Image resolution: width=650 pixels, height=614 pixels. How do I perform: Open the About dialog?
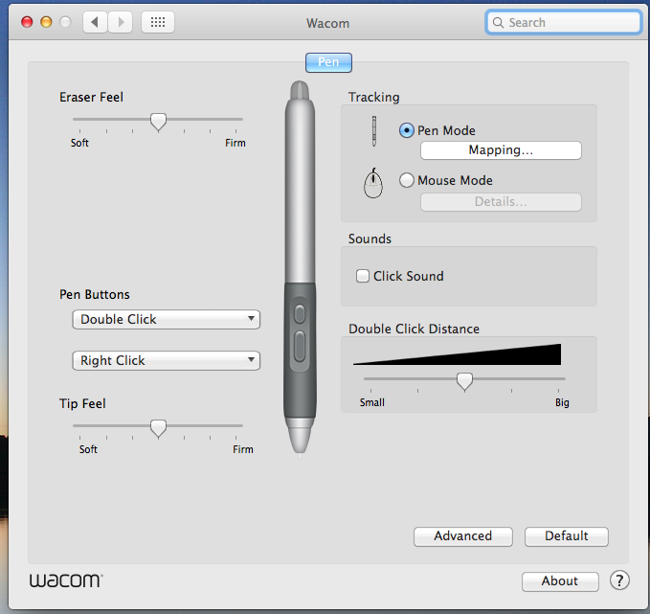coord(560,581)
